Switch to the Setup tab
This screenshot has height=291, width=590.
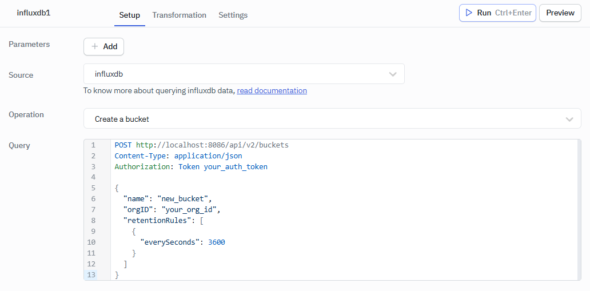coord(129,15)
